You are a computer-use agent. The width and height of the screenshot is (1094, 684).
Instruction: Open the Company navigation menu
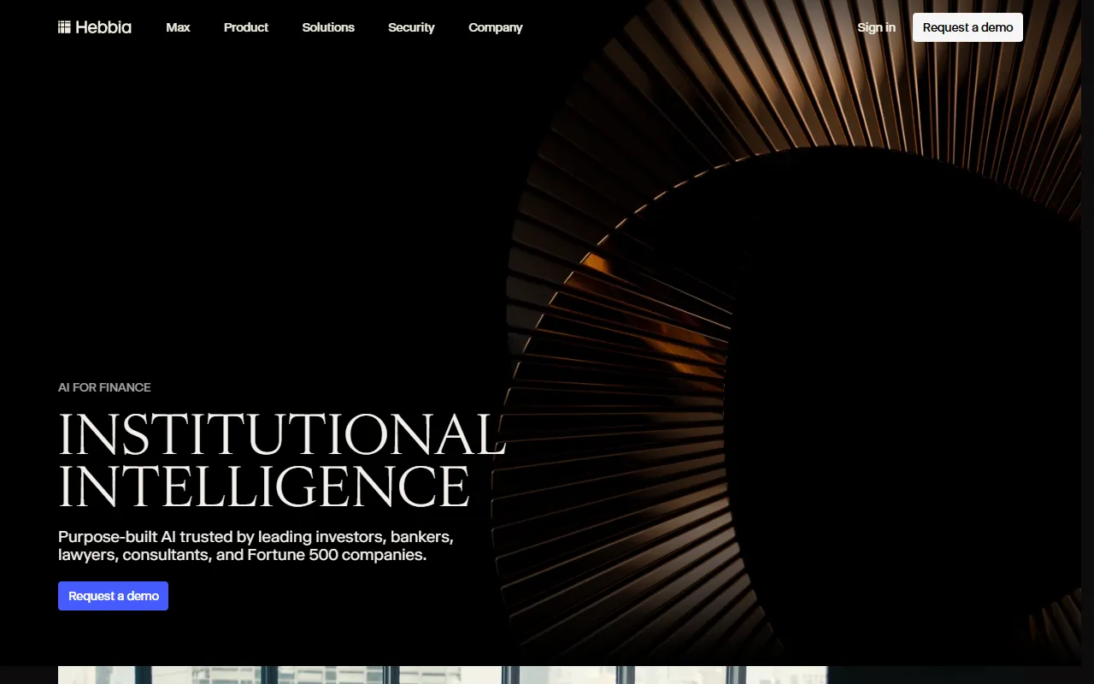496,27
